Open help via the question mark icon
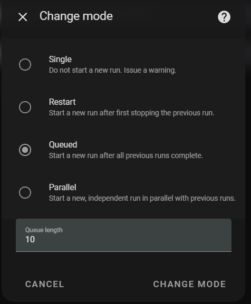 [x=224, y=17]
